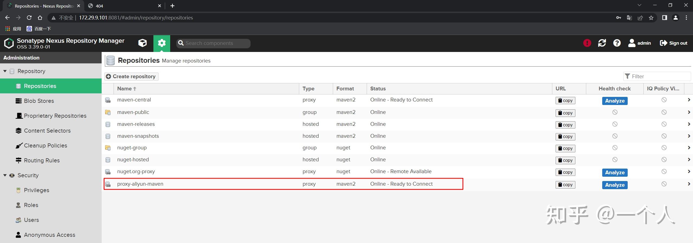The image size is (693, 243).
Task: Collapse the Repository tree section
Action: [5, 71]
